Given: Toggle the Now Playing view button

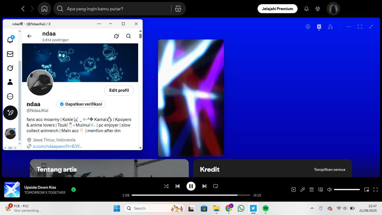Looking at the screenshot, I should 294,190.
